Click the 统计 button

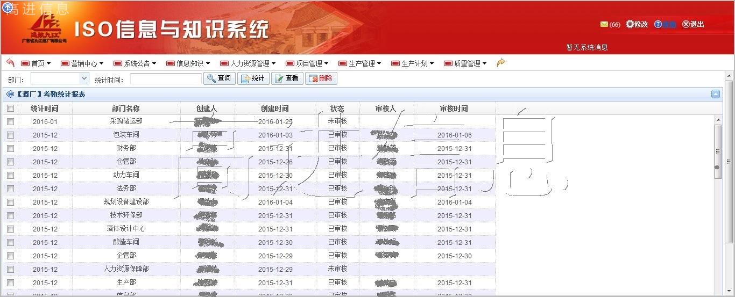[253, 78]
